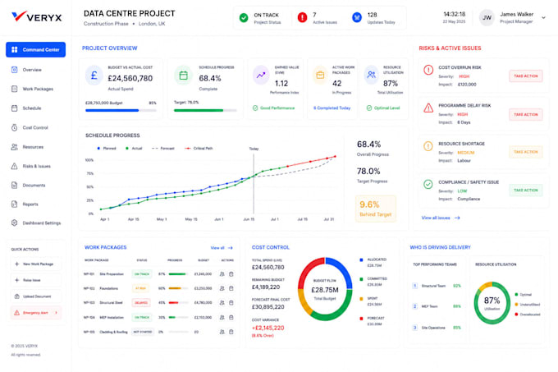Click the red Forecast legend swatch in Cost Control
Image resolution: width=558 pixels, height=372 pixels.
[x=361, y=319]
